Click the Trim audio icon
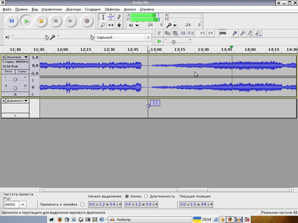This screenshot has height=223, width=298. click(183, 33)
